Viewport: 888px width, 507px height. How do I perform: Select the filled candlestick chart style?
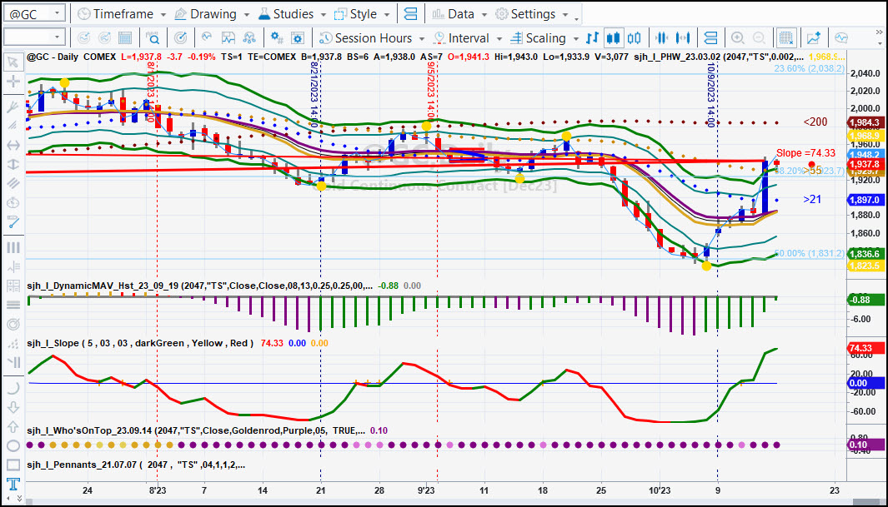coord(613,37)
